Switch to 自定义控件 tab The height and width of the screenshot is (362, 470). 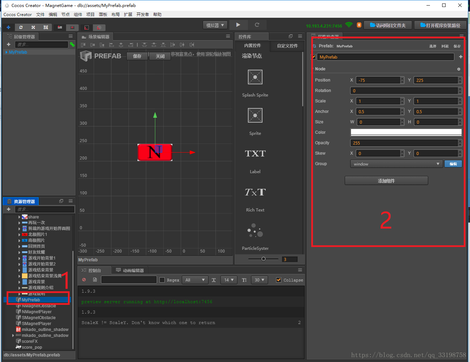[288, 46]
